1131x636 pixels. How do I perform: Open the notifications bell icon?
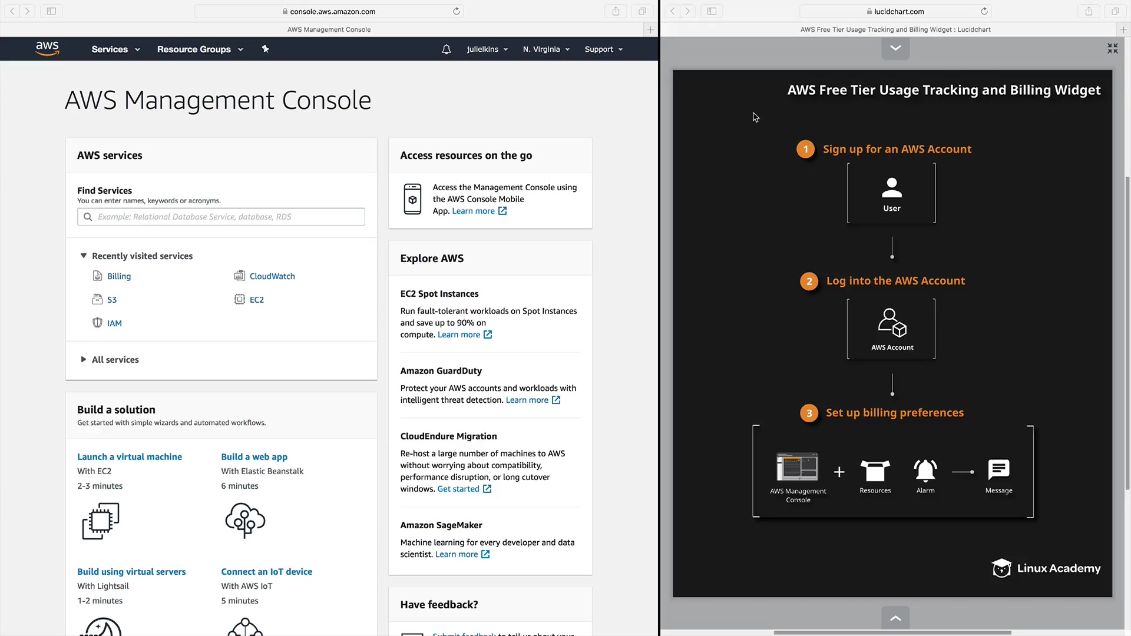(447, 49)
